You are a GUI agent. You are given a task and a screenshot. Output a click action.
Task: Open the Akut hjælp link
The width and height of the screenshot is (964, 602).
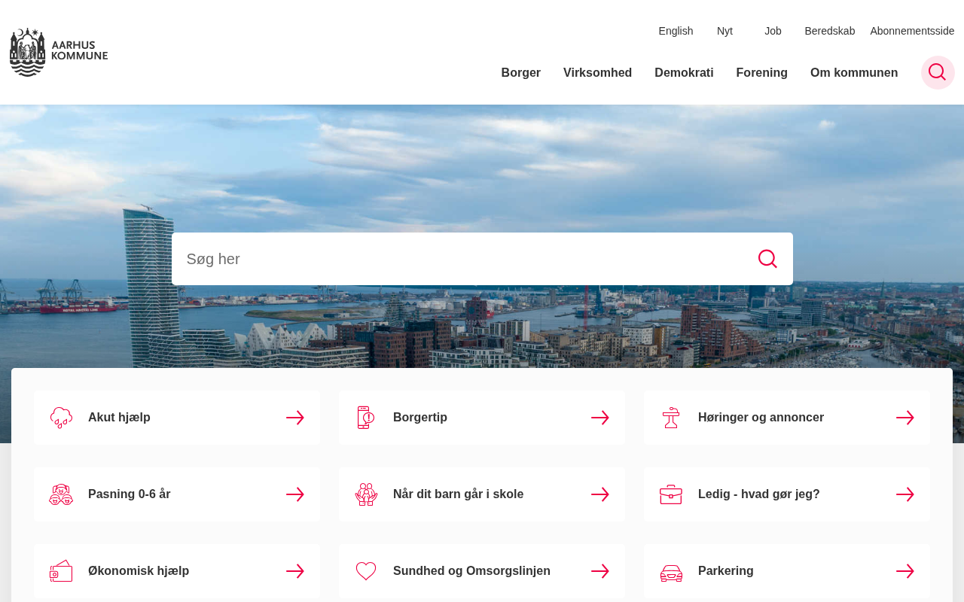pyautogui.click(x=177, y=418)
